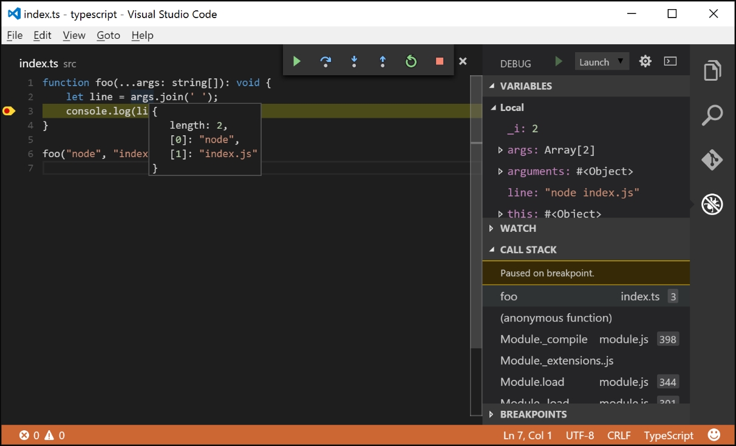The height and width of the screenshot is (446, 736).
Task: Open the Help menu
Action: click(142, 35)
